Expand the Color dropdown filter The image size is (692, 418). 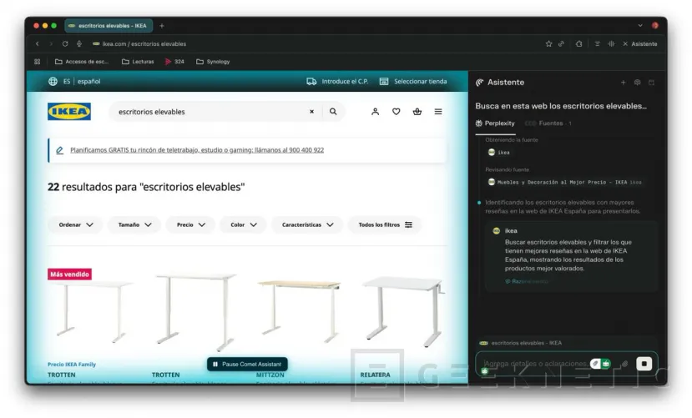[243, 225]
